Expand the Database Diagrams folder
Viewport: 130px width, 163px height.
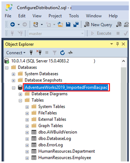point(20,94)
